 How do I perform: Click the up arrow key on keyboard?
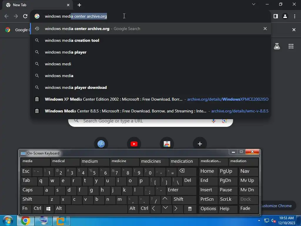[x=165, y=200]
